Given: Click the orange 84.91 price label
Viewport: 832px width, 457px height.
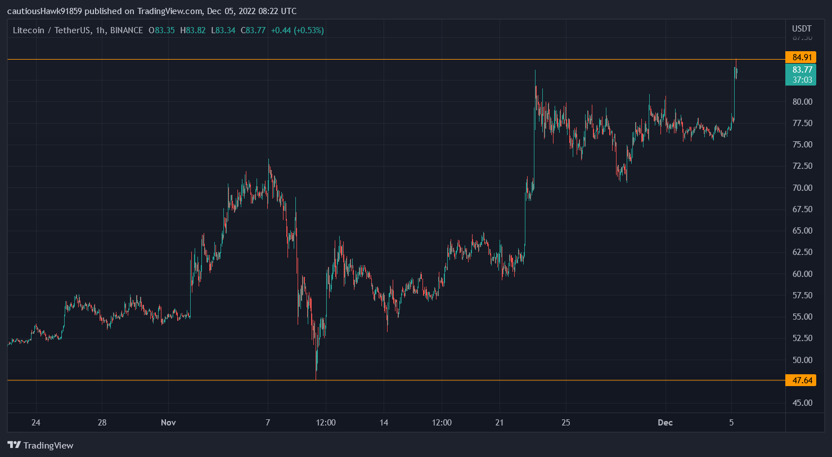Looking at the screenshot, I should 802,57.
